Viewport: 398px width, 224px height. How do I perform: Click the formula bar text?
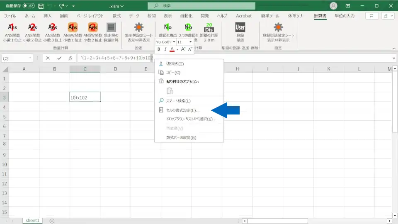pyautogui.click(x=117, y=58)
